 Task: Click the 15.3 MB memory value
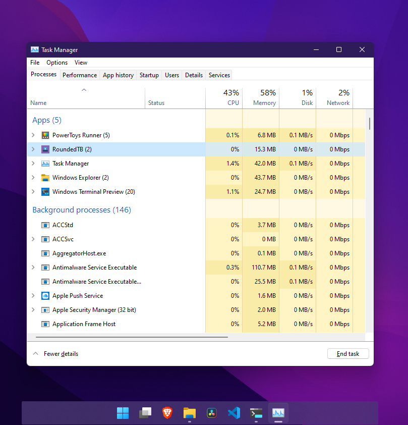(x=265, y=149)
